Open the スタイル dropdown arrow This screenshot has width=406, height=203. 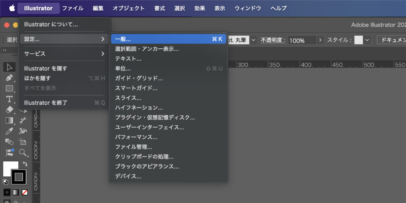click(367, 40)
